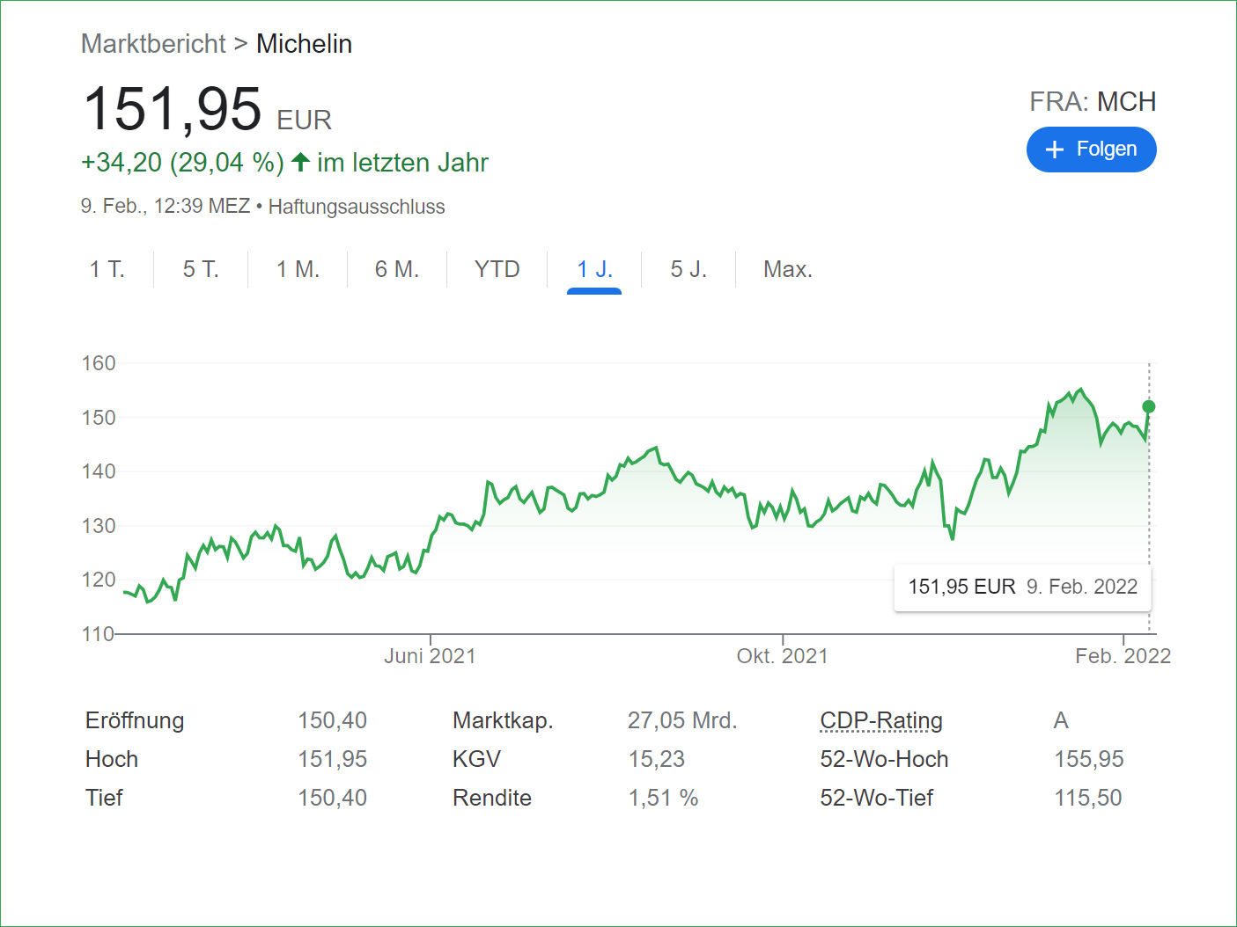Click the Okt. 2021 axis label
The width and height of the screenshot is (1237, 927).
pyautogui.click(x=783, y=656)
